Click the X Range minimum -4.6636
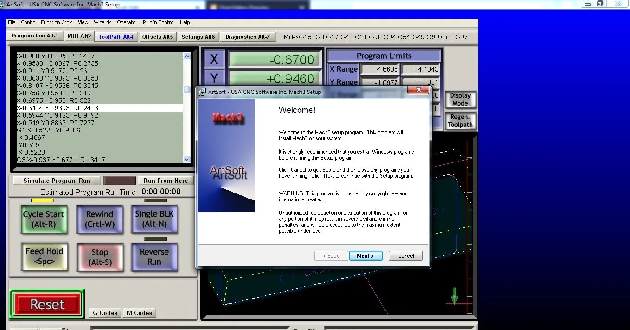630x330 pixels. pyautogui.click(x=379, y=69)
